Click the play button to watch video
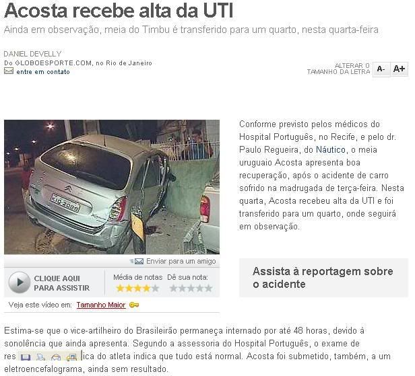Viewport: 415px width, 376px height. [x=19, y=283]
